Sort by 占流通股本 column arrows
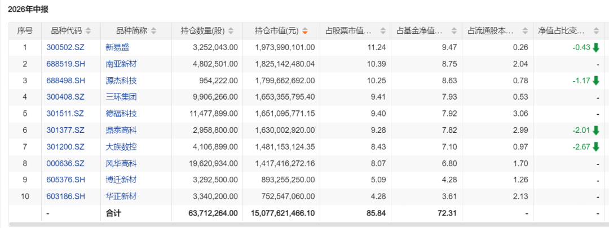This screenshot has width=609, height=228. click(525, 31)
